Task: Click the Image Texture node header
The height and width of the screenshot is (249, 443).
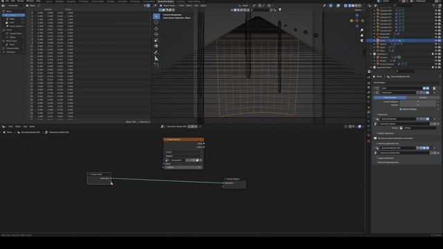Action: click(x=183, y=140)
